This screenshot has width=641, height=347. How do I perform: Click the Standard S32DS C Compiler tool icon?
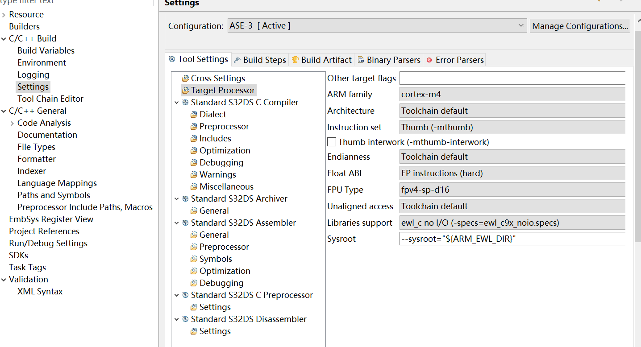(x=185, y=103)
